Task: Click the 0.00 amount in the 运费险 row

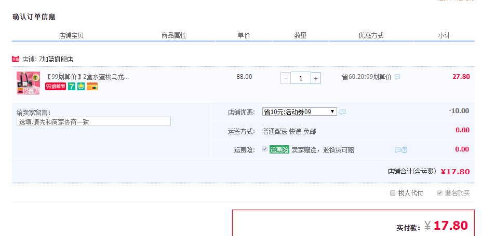Action: click(462, 149)
